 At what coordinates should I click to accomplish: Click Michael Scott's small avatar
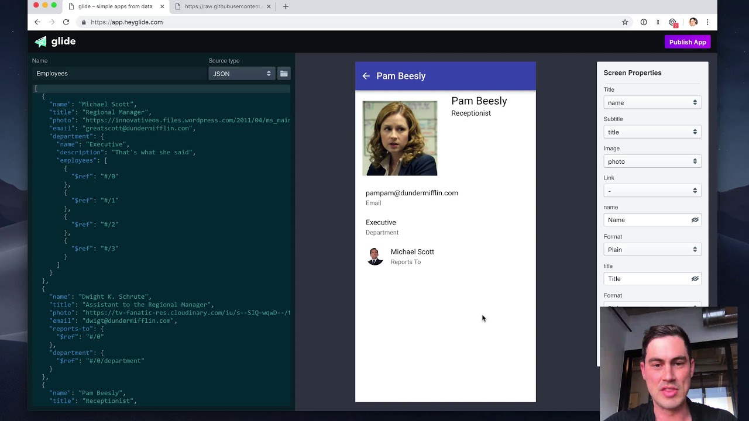375,256
